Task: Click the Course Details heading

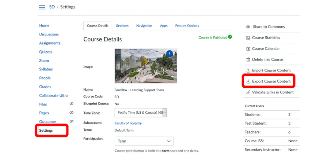Action: coord(103,39)
